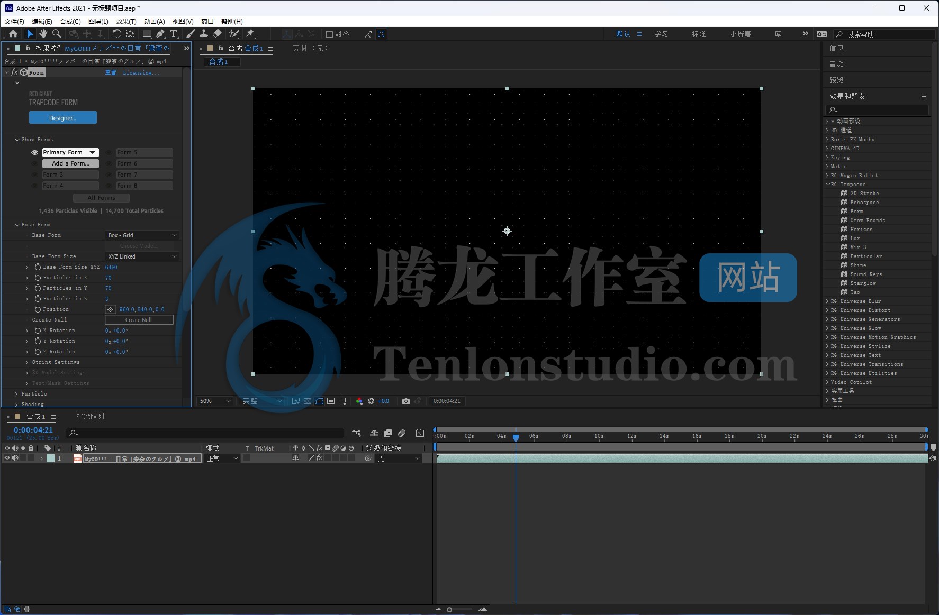
Task: Open the Form Designer button
Action: [63, 117]
